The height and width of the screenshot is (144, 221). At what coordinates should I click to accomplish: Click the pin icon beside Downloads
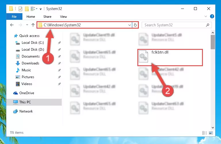click(59, 63)
